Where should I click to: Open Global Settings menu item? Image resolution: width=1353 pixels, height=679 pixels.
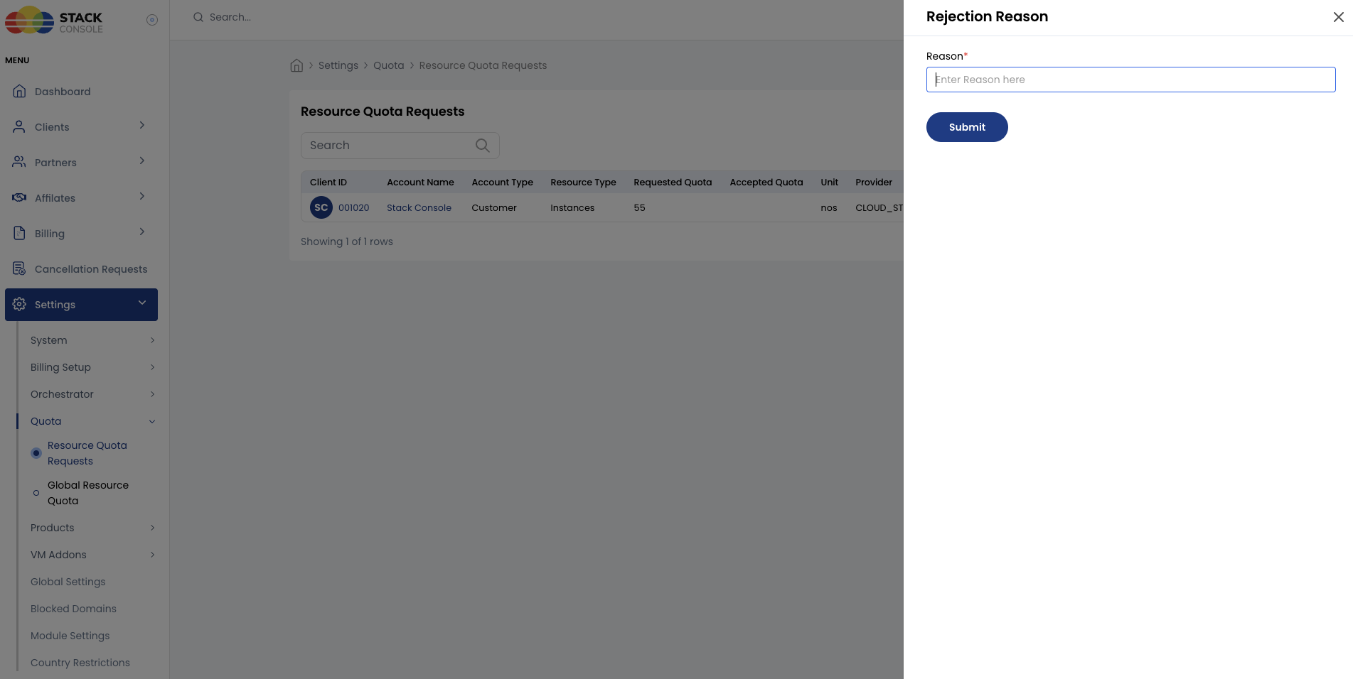click(68, 582)
